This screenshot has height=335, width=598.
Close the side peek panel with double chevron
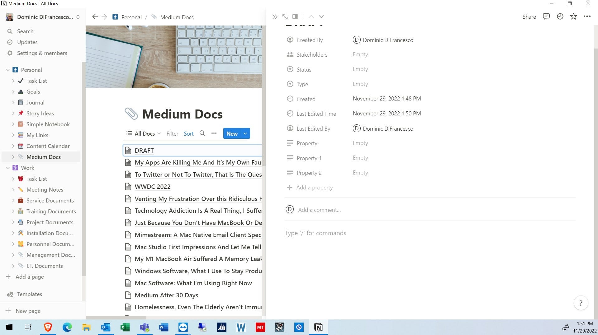click(x=274, y=17)
